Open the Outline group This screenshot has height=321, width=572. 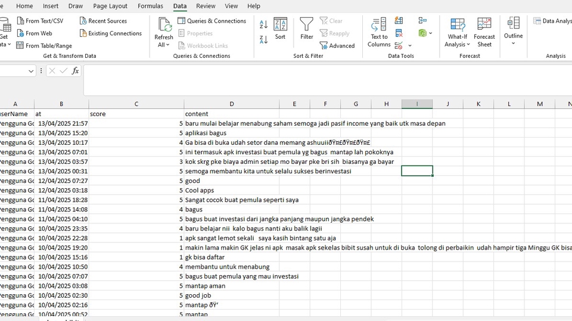(x=513, y=30)
